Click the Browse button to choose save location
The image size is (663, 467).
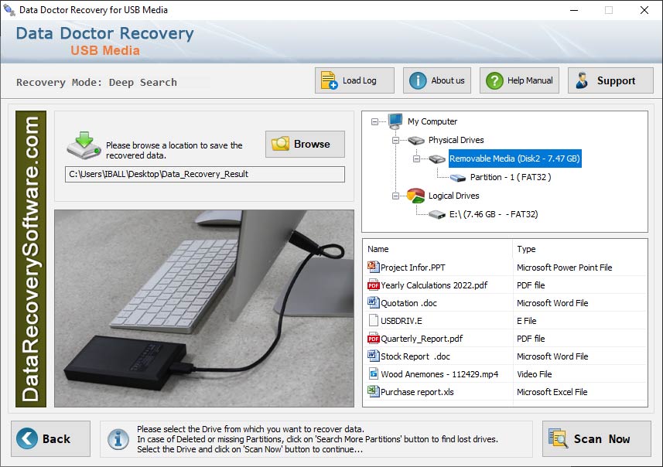pos(304,144)
